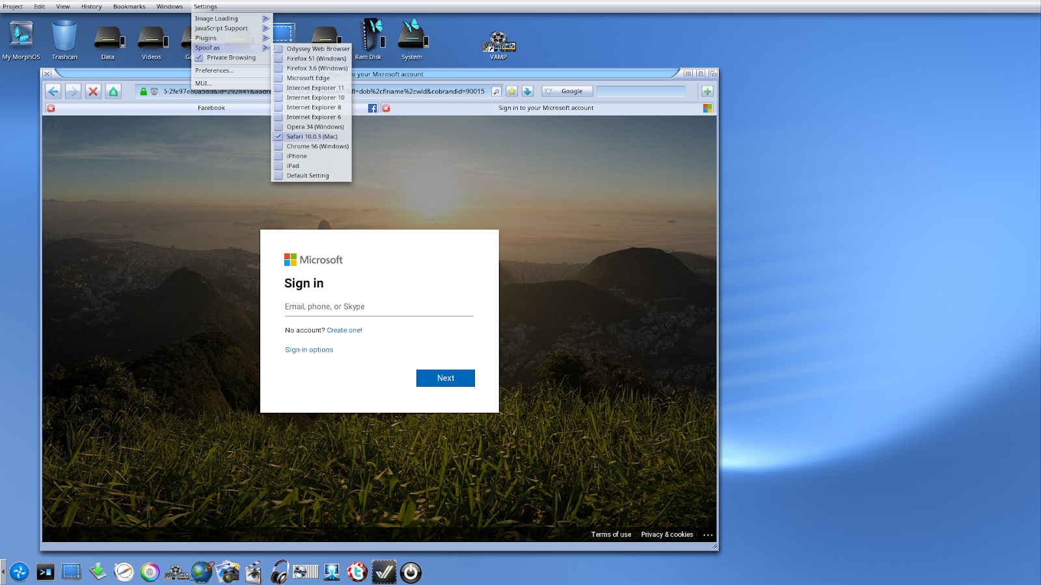Go forward with the browser forward arrow

[x=73, y=92]
